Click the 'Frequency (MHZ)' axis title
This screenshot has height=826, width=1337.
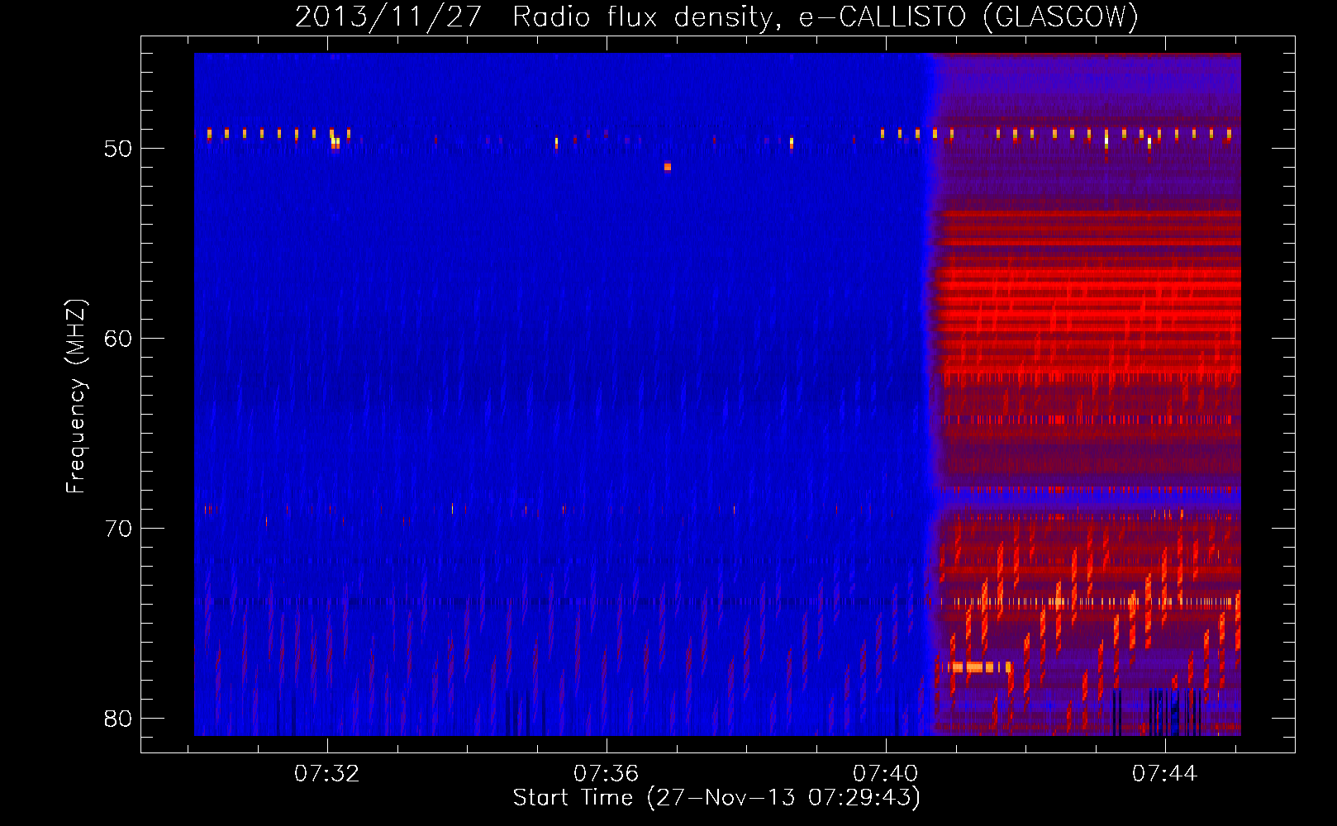click(76, 396)
